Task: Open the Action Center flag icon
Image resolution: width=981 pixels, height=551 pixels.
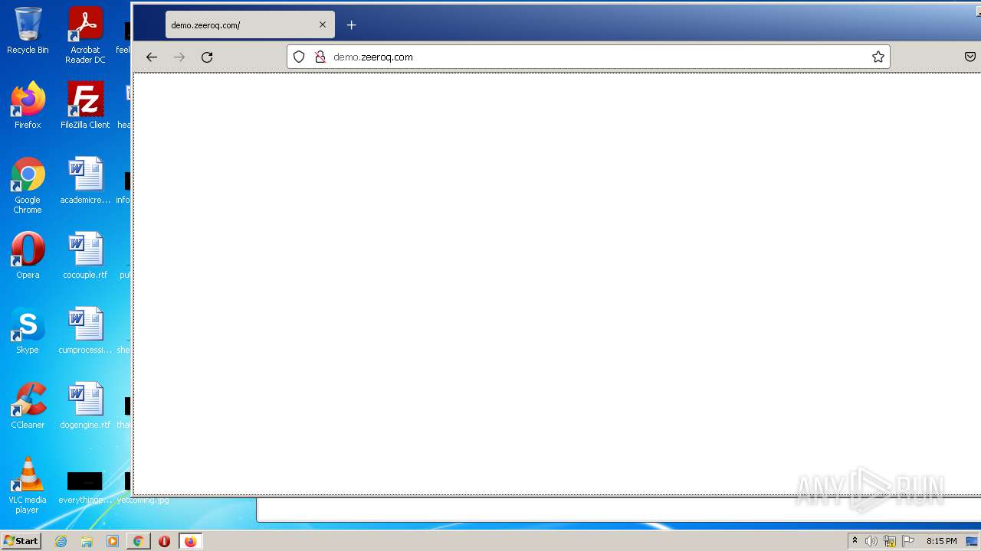Action: click(908, 541)
